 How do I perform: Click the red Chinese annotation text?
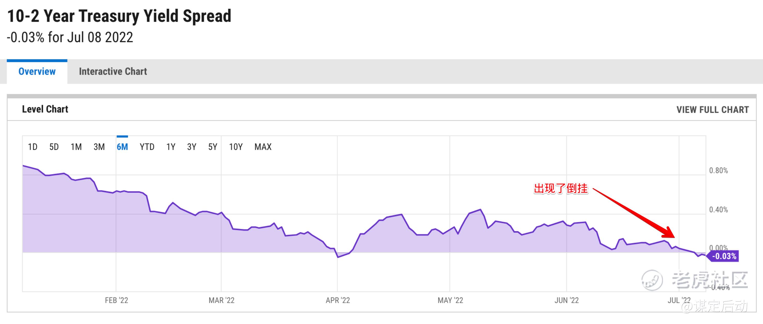pyautogui.click(x=560, y=188)
